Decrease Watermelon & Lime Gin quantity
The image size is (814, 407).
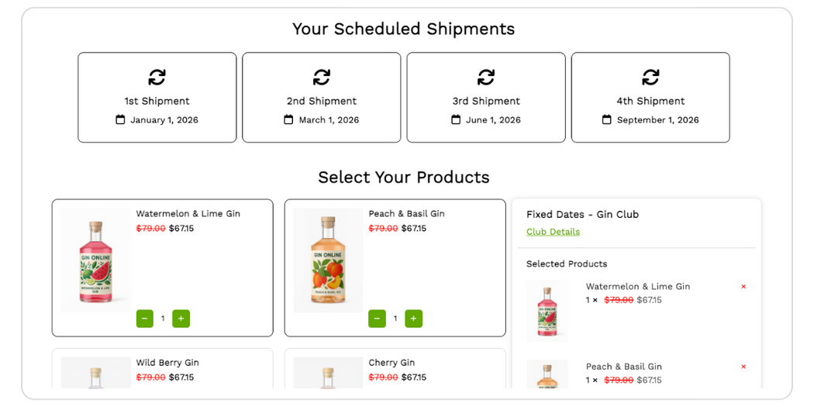coord(145,319)
